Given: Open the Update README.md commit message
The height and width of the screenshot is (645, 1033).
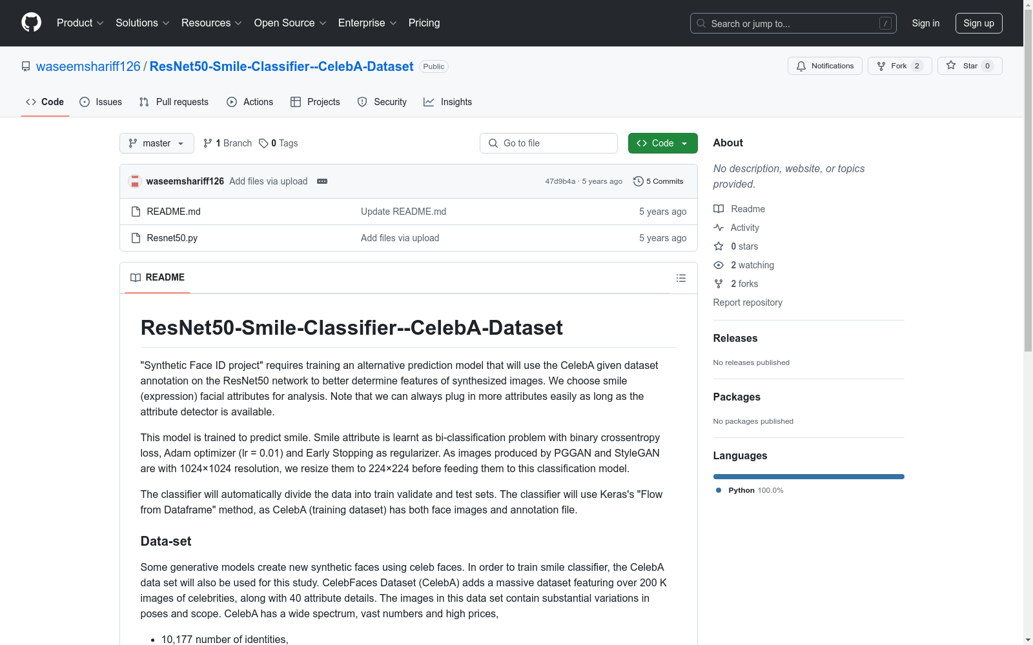Looking at the screenshot, I should [x=404, y=212].
